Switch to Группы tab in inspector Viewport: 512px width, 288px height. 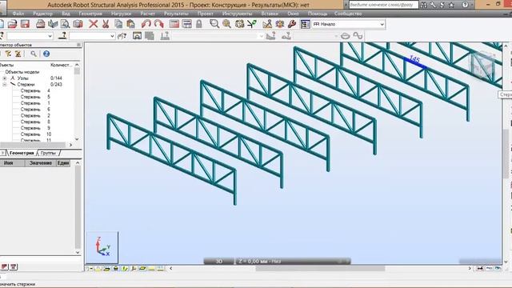click(48, 153)
